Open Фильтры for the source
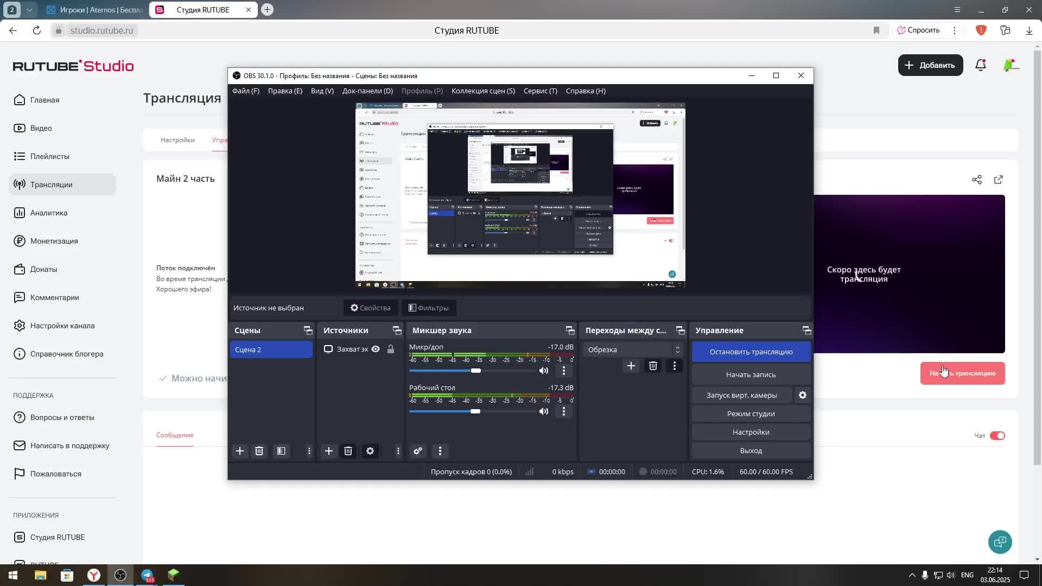 click(429, 308)
